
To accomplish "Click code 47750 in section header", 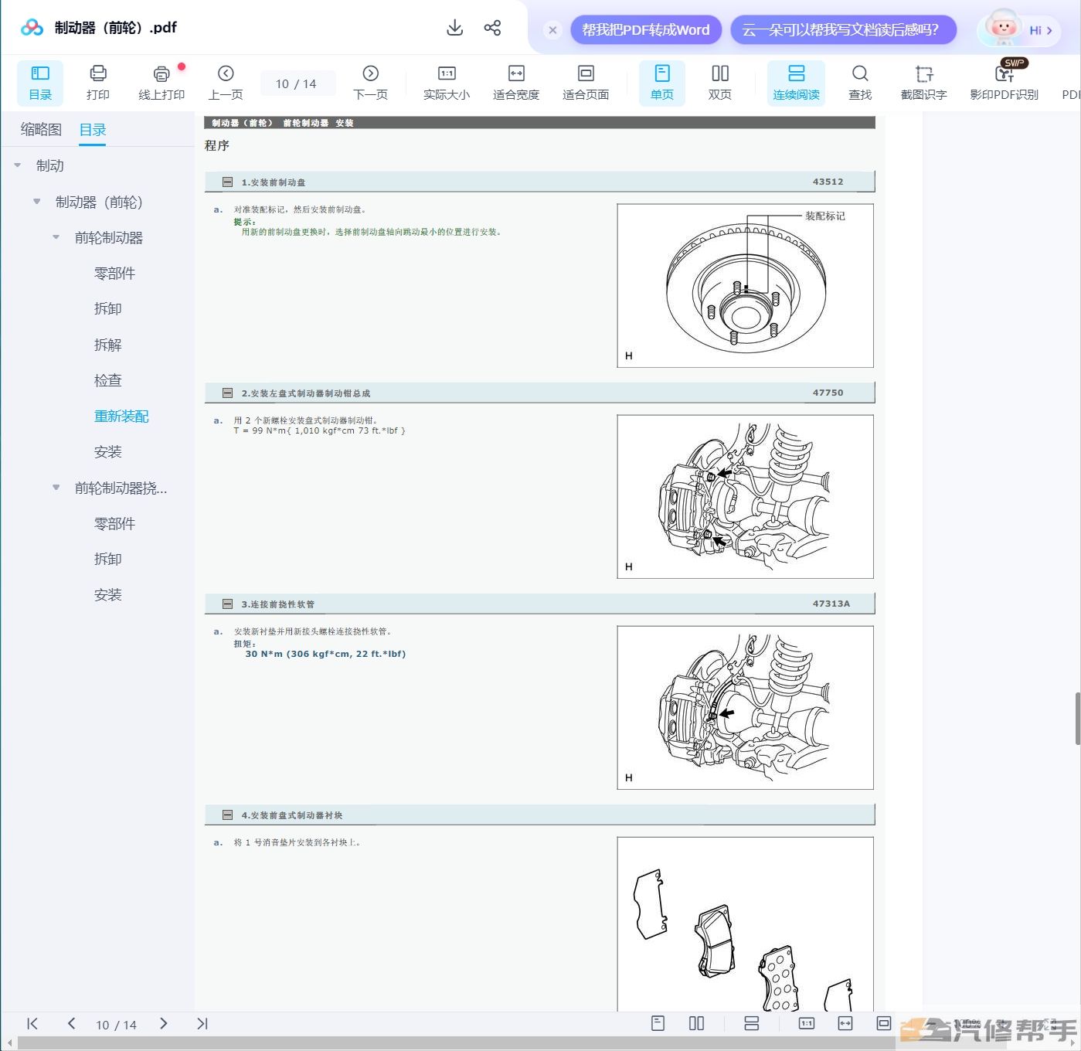I will coord(828,393).
